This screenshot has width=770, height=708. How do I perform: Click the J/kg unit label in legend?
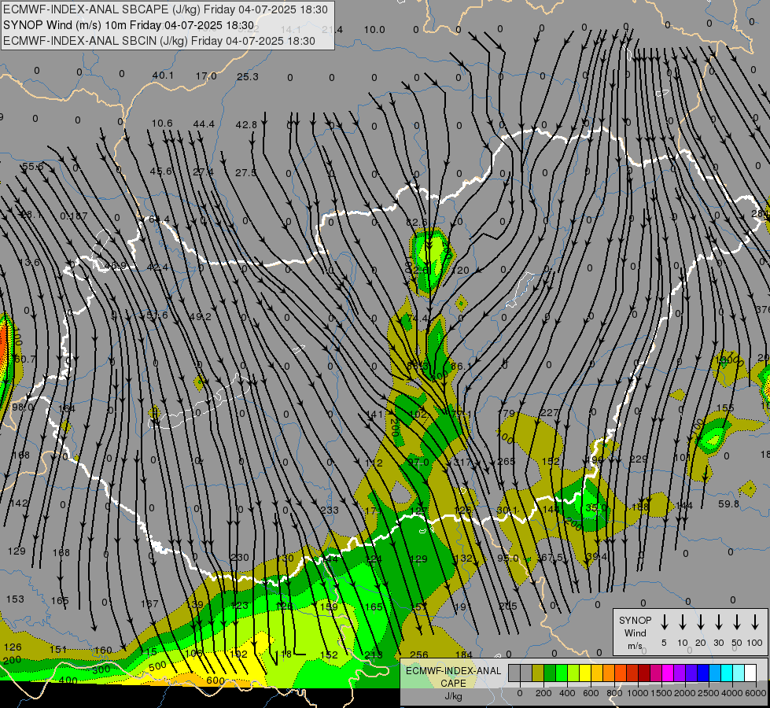pyautogui.click(x=453, y=696)
